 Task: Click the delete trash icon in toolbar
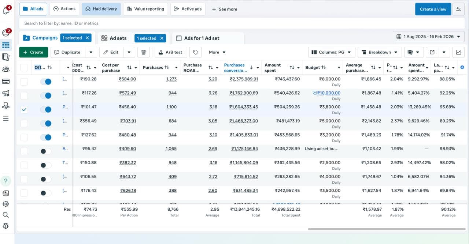tap(144, 52)
